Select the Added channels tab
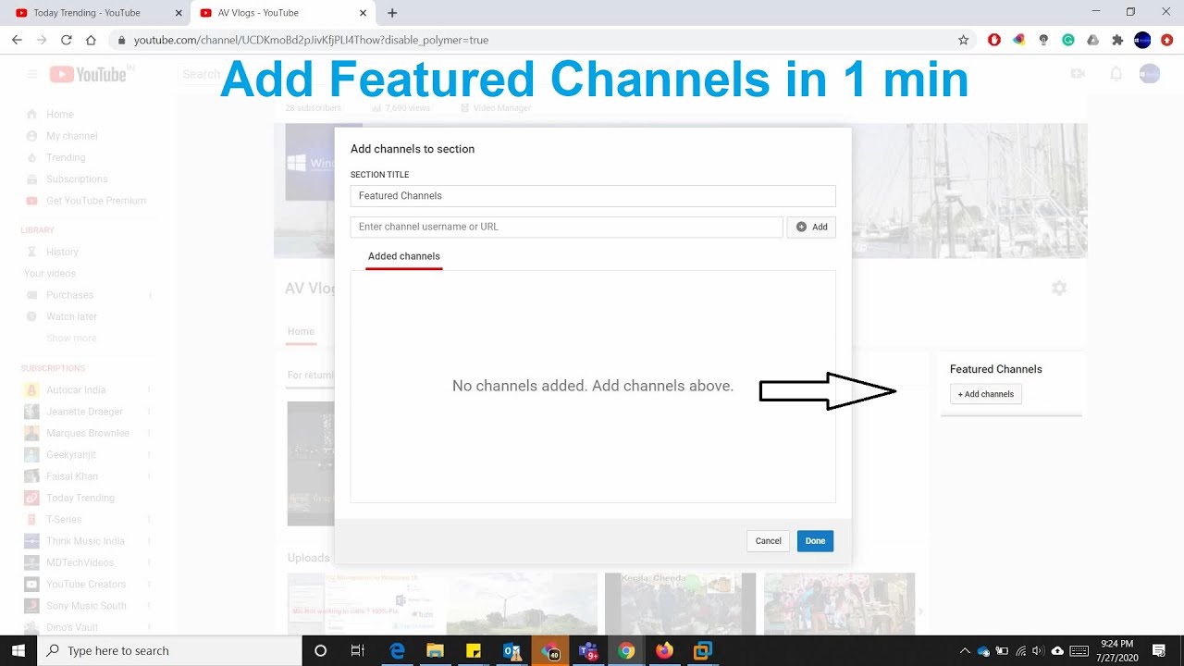The height and width of the screenshot is (666, 1184). tap(404, 256)
